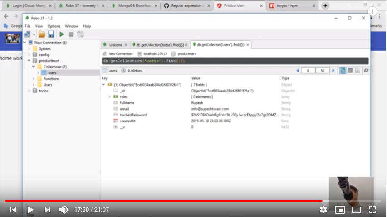This screenshot has height=217, width=387.
Task: Switch to the todos find query tab
Action: 160,45
